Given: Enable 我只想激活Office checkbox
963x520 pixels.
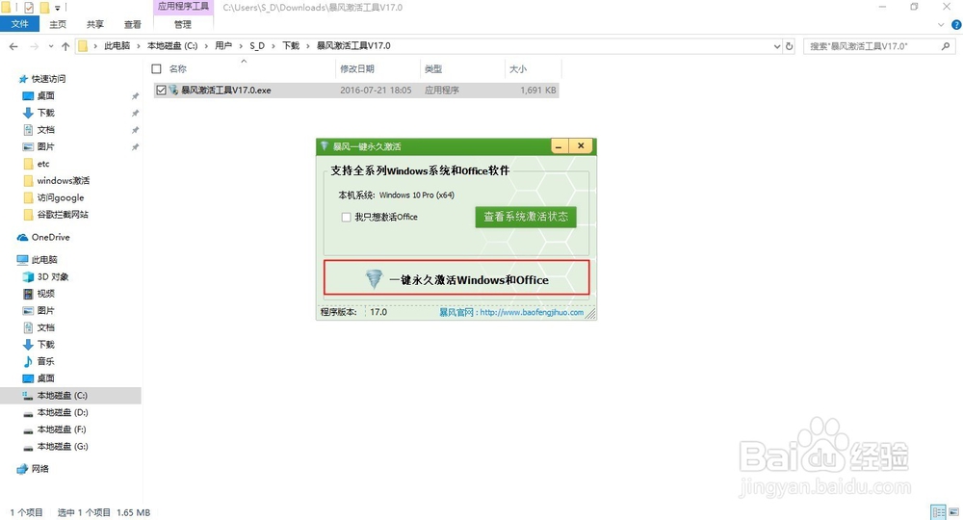Looking at the screenshot, I should point(347,217).
